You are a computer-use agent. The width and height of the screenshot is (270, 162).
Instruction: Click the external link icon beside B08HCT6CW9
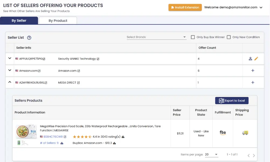[65, 137]
